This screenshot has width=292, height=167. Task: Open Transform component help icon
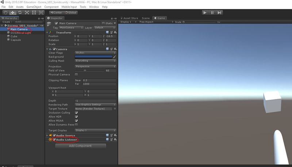pyautogui.click(x=107, y=33)
